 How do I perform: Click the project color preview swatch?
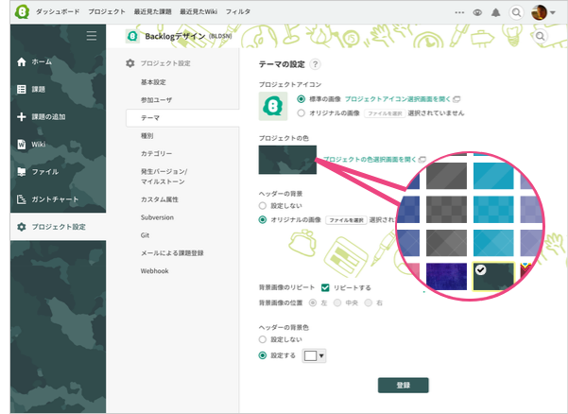coord(287,160)
